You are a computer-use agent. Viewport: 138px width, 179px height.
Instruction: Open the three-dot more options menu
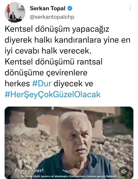click(x=130, y=8)
